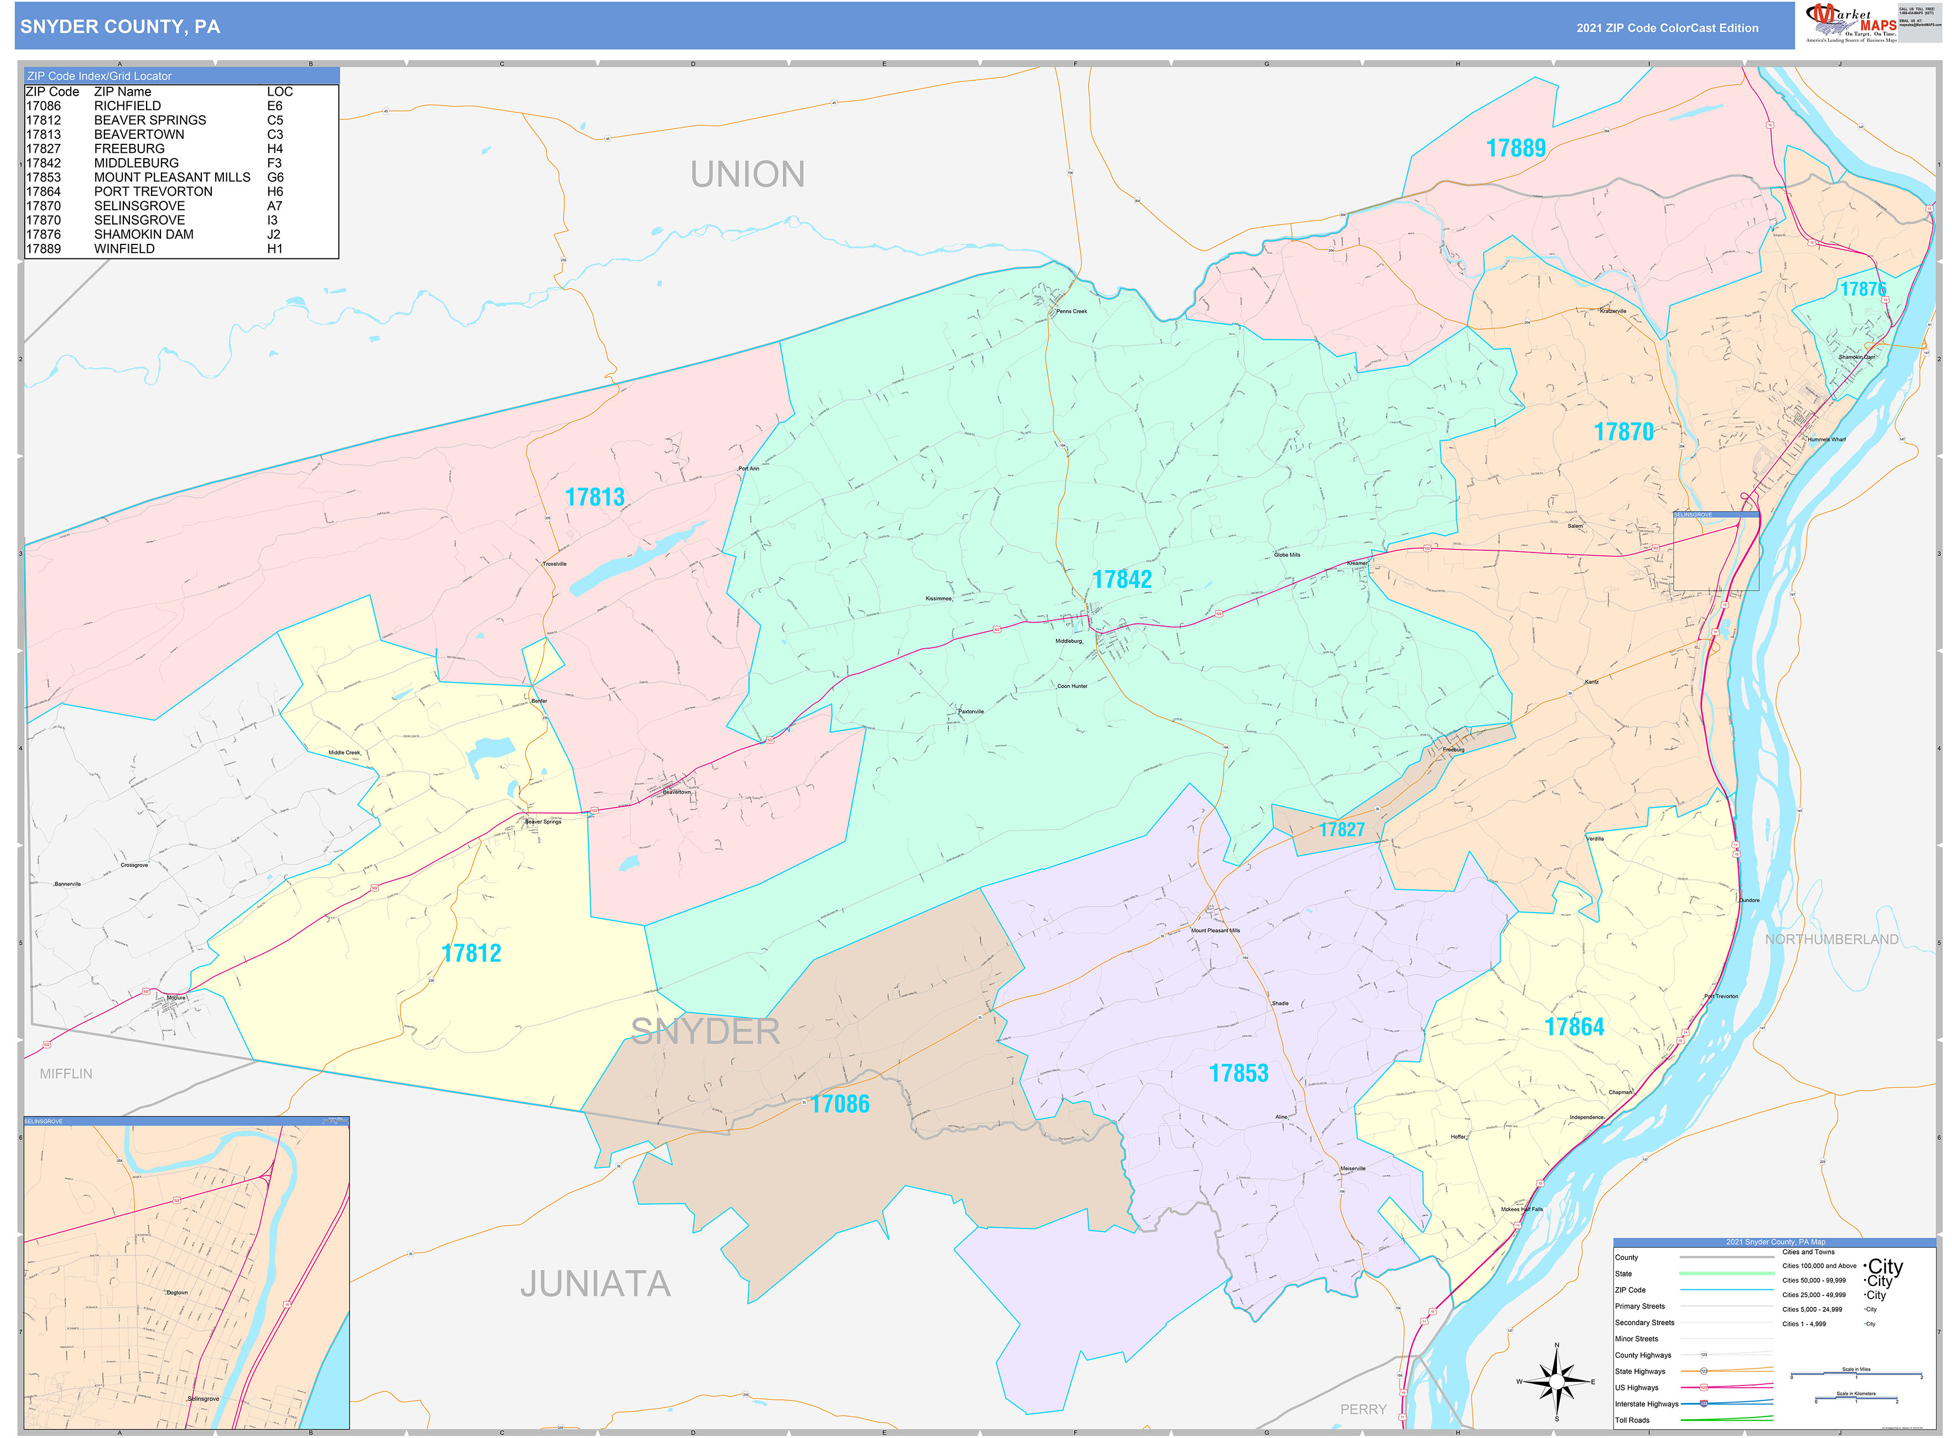The image size is (1952, 1438).
Task: Click the US Highways shield icon in the legend
Action: click(1704, 1388)
